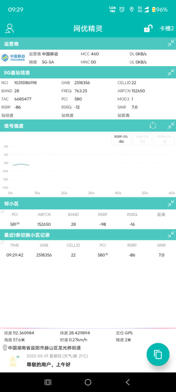Tap the Android home button
This screenshot has height=392, width=176.
[88, 382]
